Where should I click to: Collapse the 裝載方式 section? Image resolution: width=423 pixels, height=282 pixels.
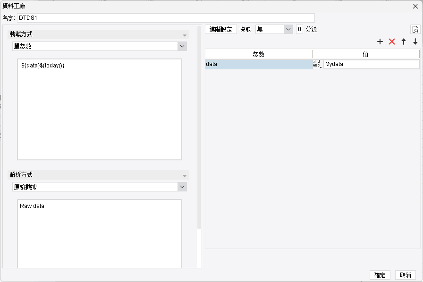coord(185,35)
